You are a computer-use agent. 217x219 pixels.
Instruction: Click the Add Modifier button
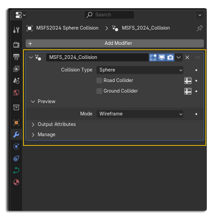coord(115,43)
